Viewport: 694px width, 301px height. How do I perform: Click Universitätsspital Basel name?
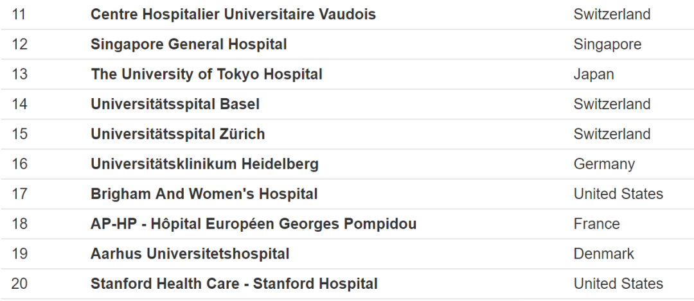coord(175,105)
